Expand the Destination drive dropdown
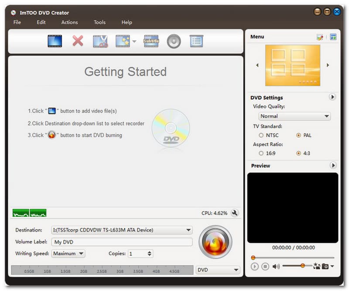Viewport: 349px width, 291px height. click(x=122, y=230)
